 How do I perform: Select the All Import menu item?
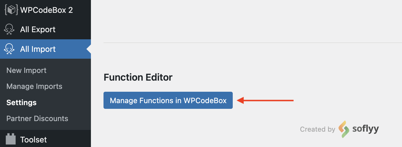(x=45, y=49)
